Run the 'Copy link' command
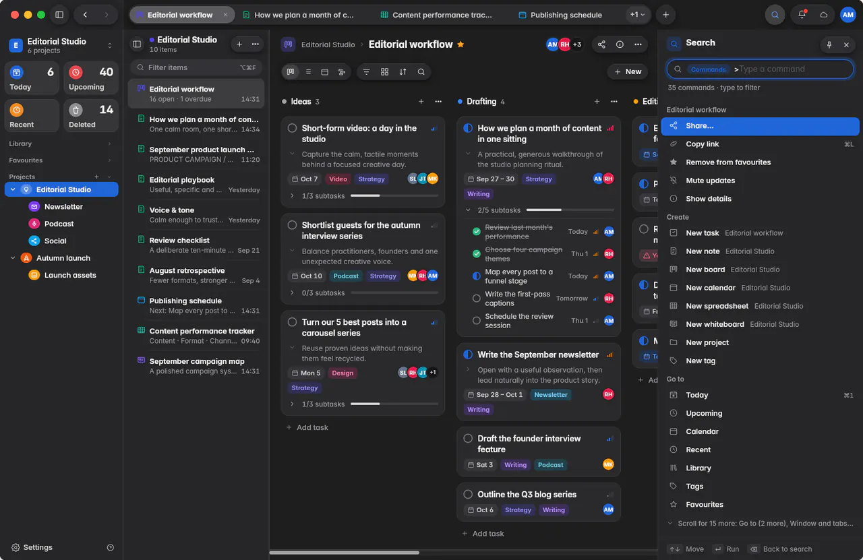This screenshot has width=863, height=560. [760, 144]
